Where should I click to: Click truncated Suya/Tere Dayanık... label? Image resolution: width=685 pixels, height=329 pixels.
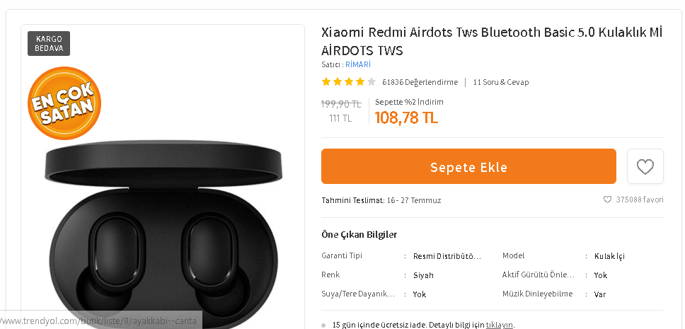click(x=358, y=294)
